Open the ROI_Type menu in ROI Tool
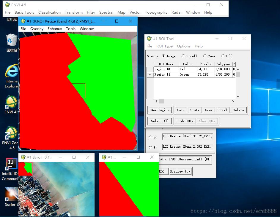 [x=164, y=46]
